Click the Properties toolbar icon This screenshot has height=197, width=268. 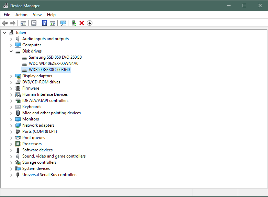34,23
